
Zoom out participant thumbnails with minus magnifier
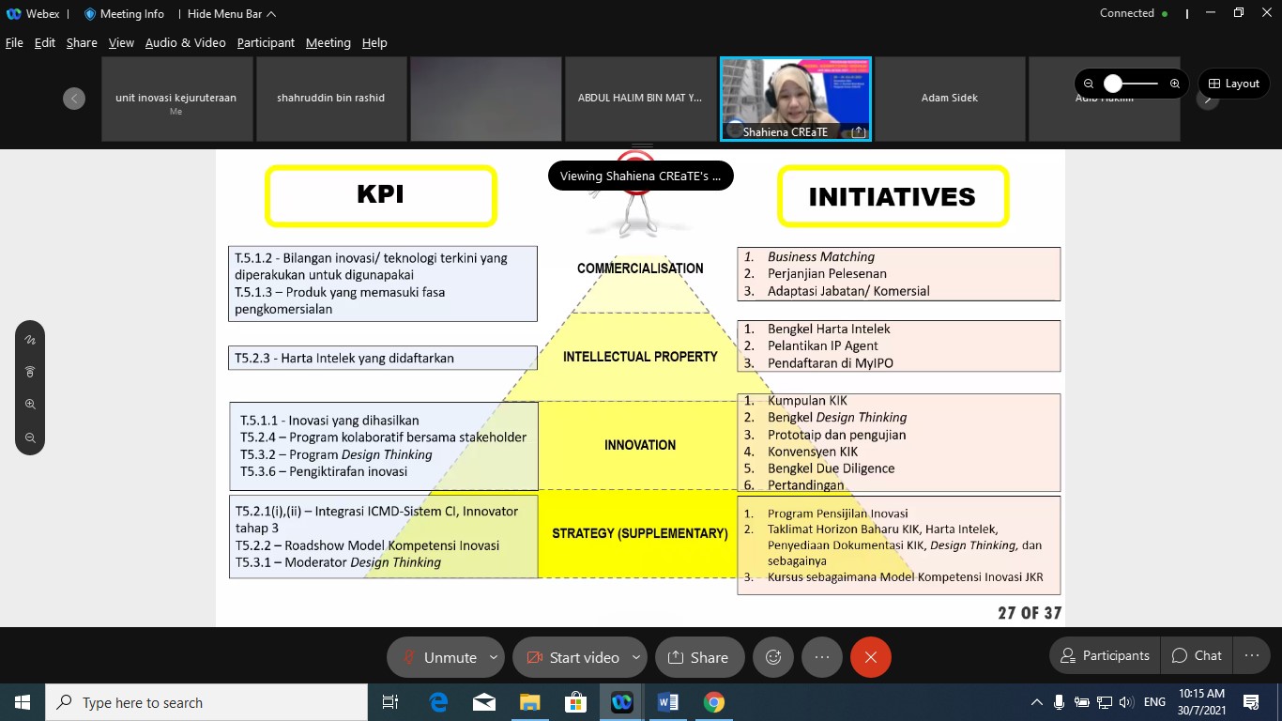1089,84
